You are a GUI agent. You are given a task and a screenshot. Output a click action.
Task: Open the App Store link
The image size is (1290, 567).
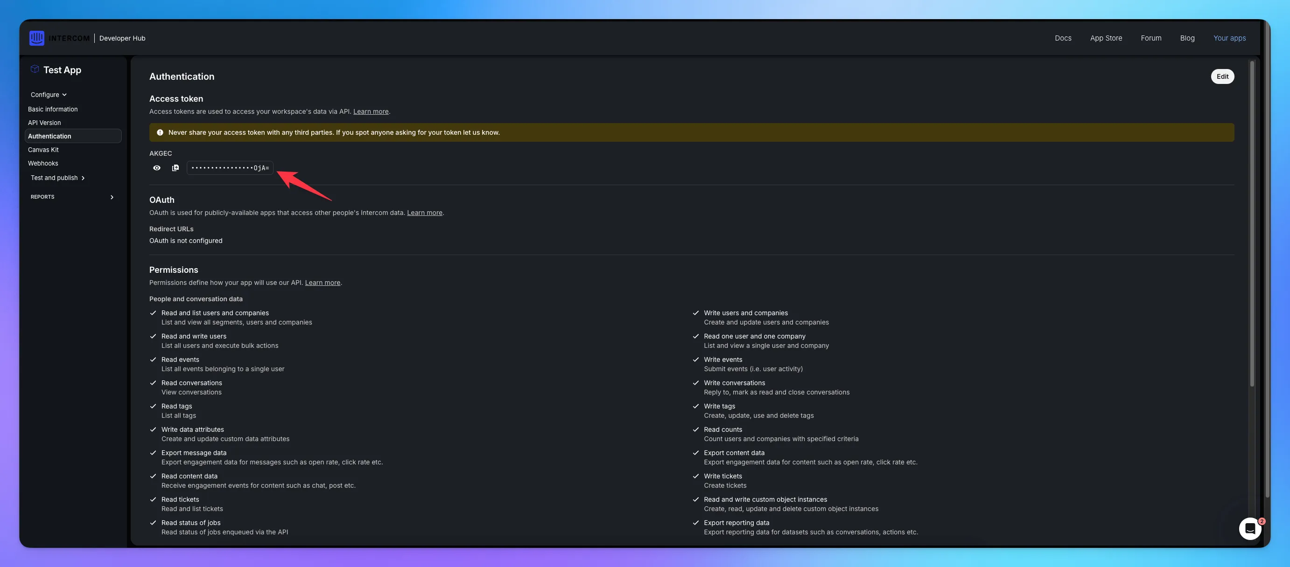coord(1106,38)
